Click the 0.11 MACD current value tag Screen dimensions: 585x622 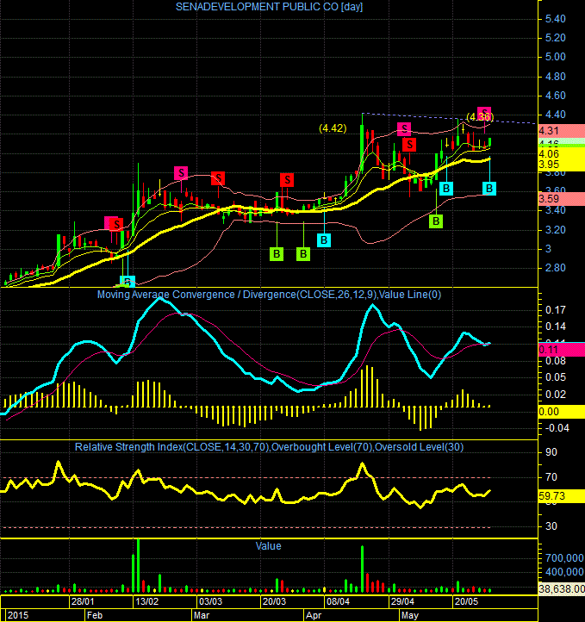[561, 350]
